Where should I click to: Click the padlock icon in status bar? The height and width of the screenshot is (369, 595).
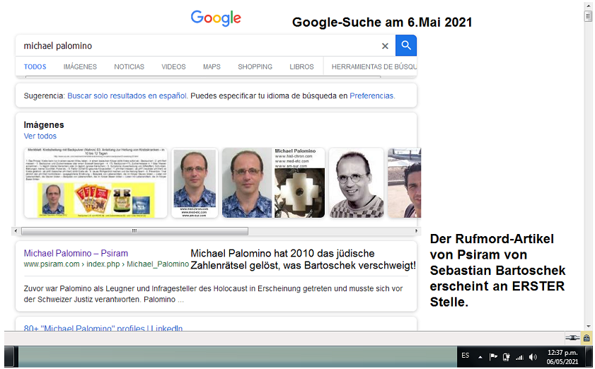[x=586, y=338]
